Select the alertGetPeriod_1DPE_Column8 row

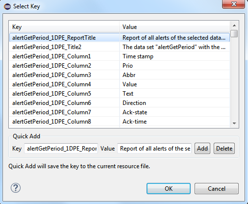pos(120,122)
